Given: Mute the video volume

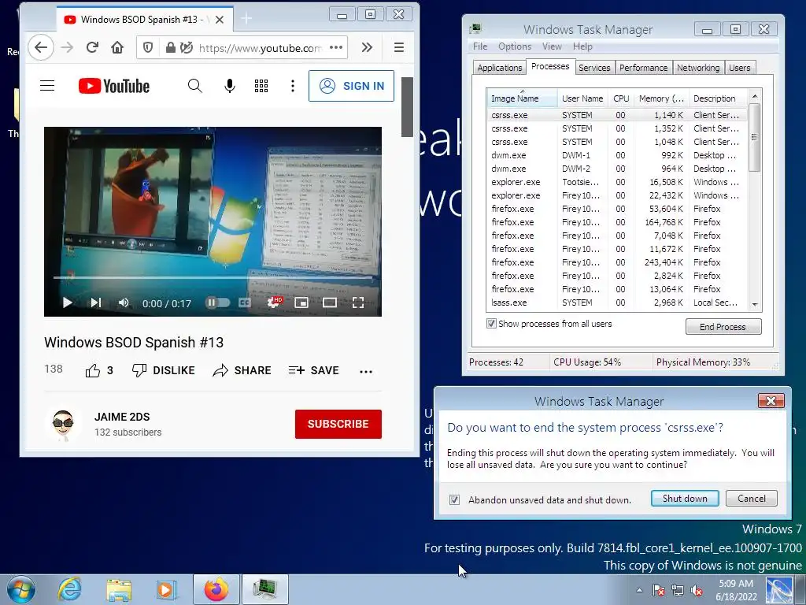Looking at the screenshot, I should (x=124, y=302).
